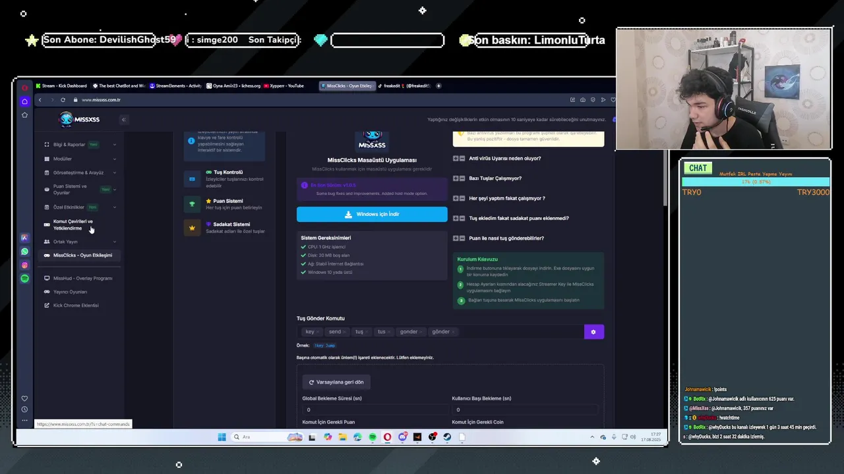This screenshot has width=844, height=474.
Task: Click the Opera icon in the taskbar
Action: (x=387, y=437)
